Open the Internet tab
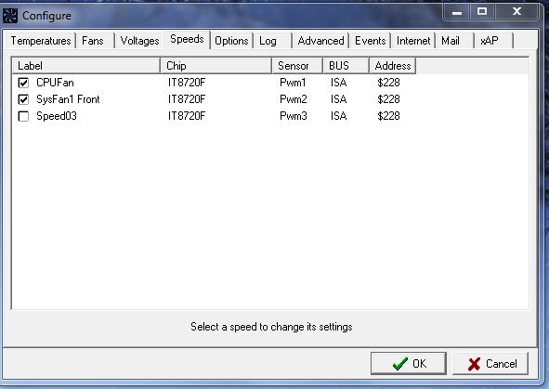549x389 pixels. click(413, 41)
